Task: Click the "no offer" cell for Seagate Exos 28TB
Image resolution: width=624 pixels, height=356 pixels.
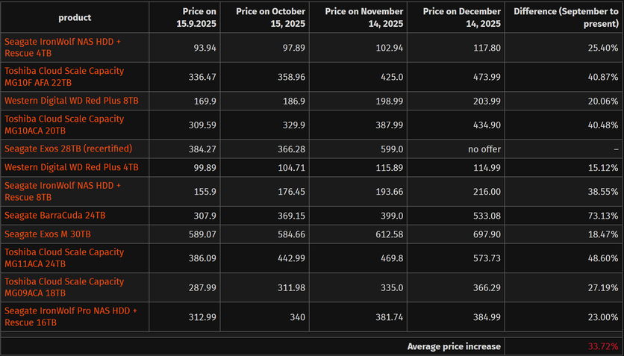Action: pyautogui.click(x=484, y=149)
